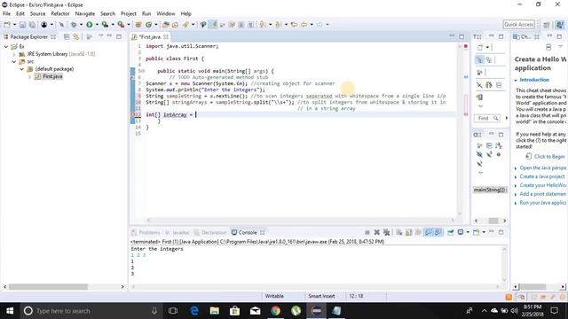Click the New Java Class icon
Screen dimensions: 568x319
(148, 25)
